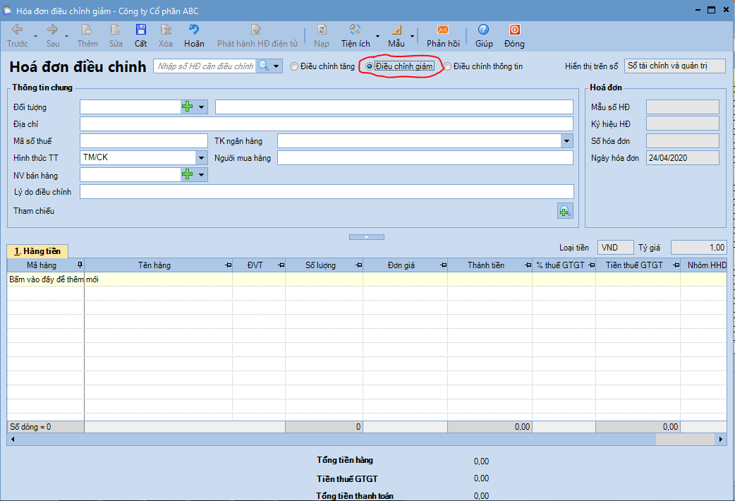This screenshot has width=735, height=501.
Task: Go to previous record with Trước
Action: coord(18,36)
